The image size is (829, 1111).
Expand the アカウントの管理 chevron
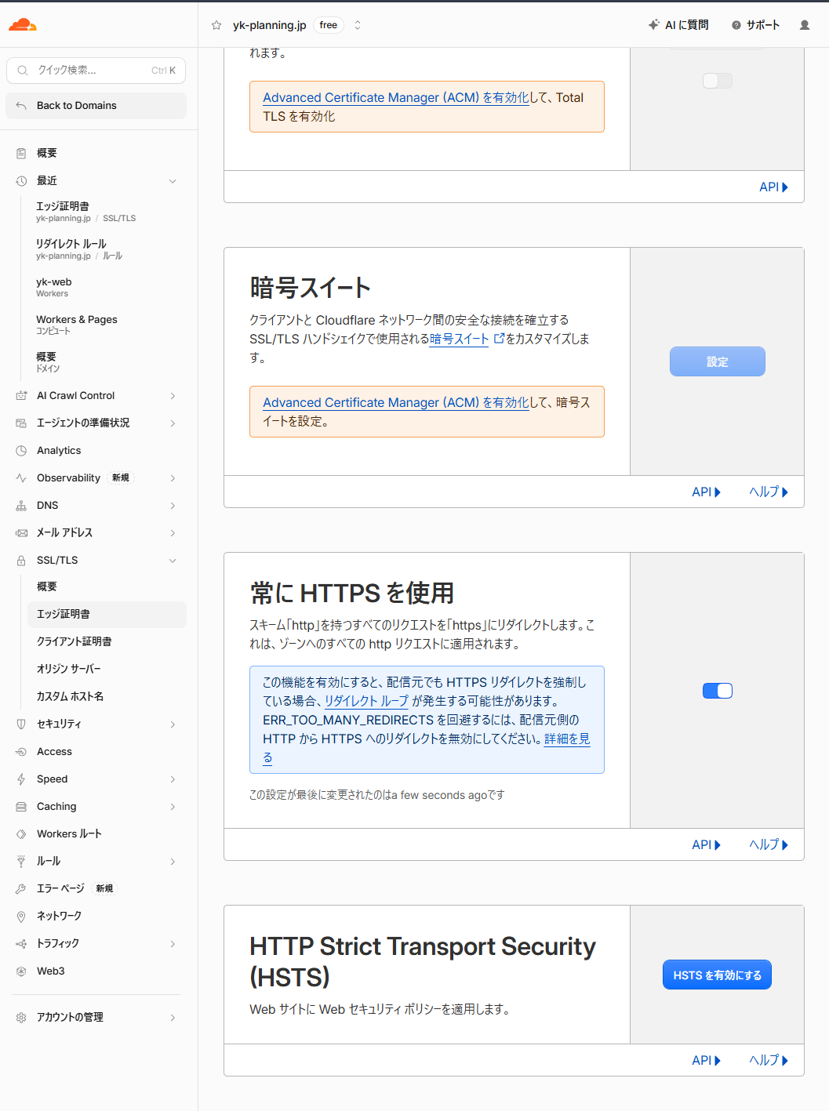click(173, 1018)
